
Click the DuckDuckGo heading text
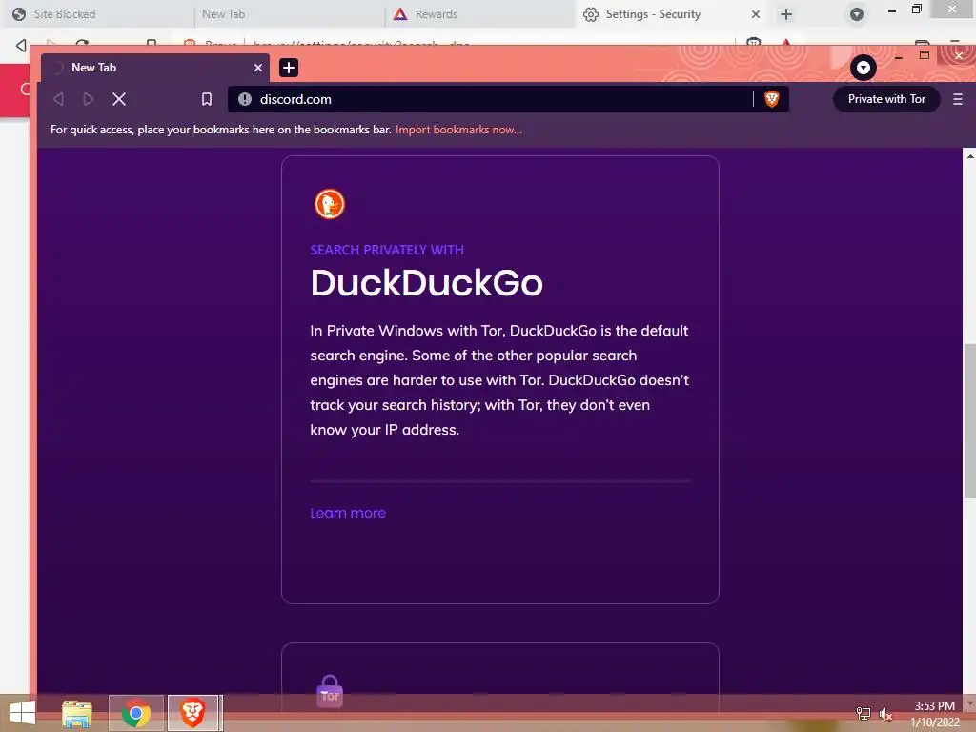[426, 282]
